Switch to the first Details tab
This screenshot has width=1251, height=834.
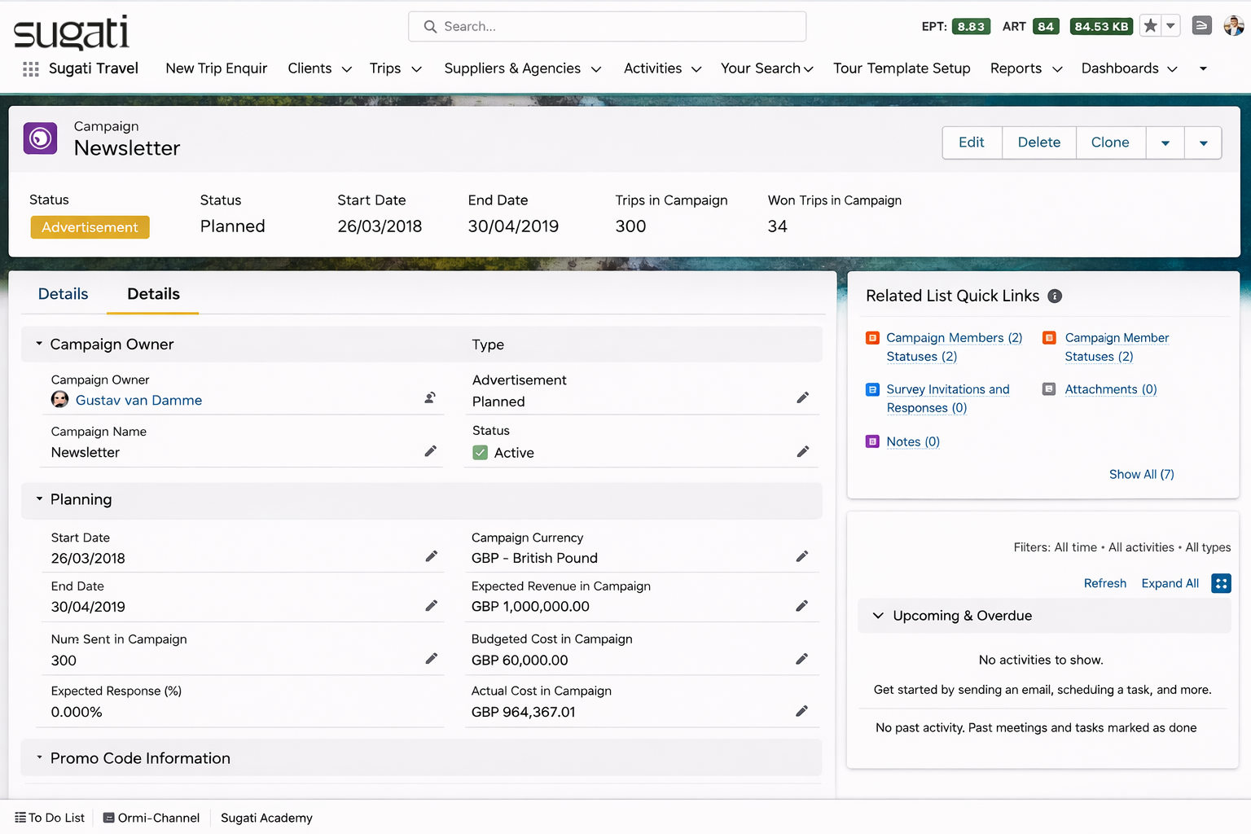pyautogui.click(x=64, y=294)
